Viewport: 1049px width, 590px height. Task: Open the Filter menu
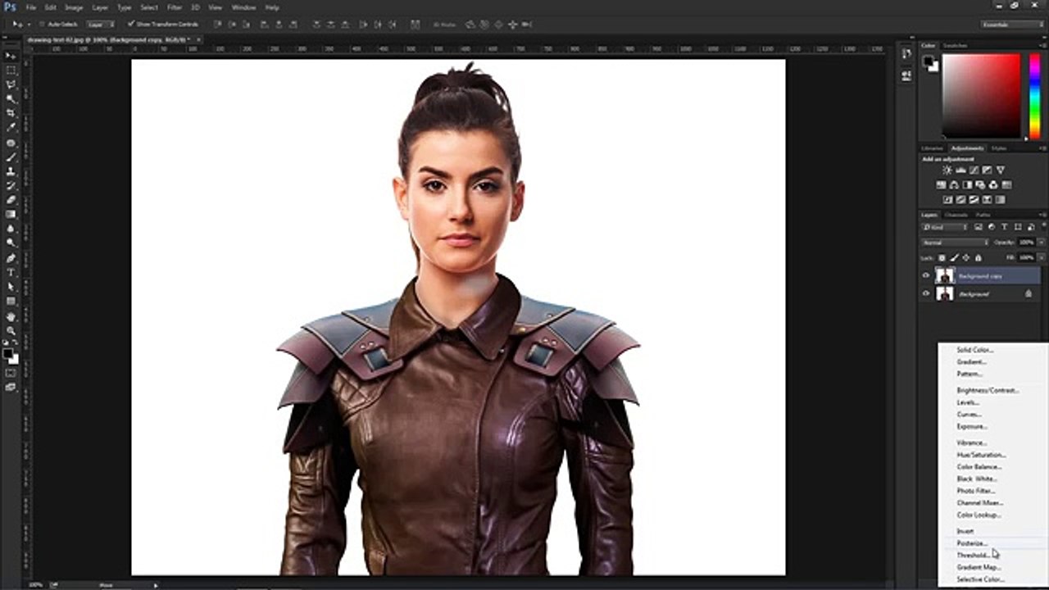(x=175, y=7)
